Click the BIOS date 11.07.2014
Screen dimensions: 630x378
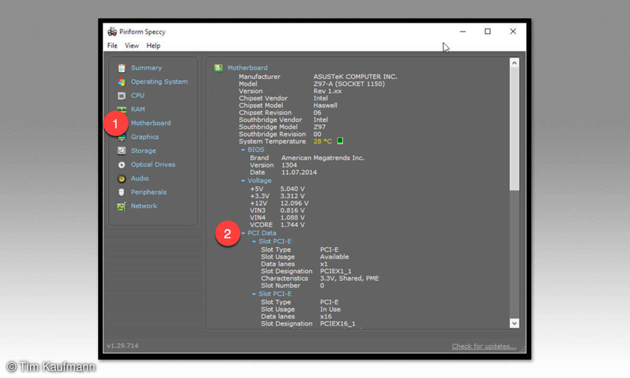coord(299,172)
